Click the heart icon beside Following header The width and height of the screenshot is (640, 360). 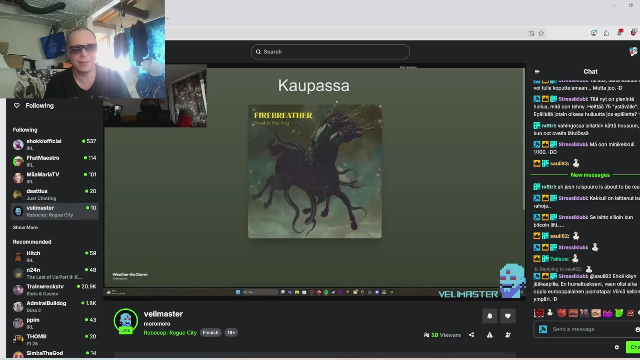[17, 105]
